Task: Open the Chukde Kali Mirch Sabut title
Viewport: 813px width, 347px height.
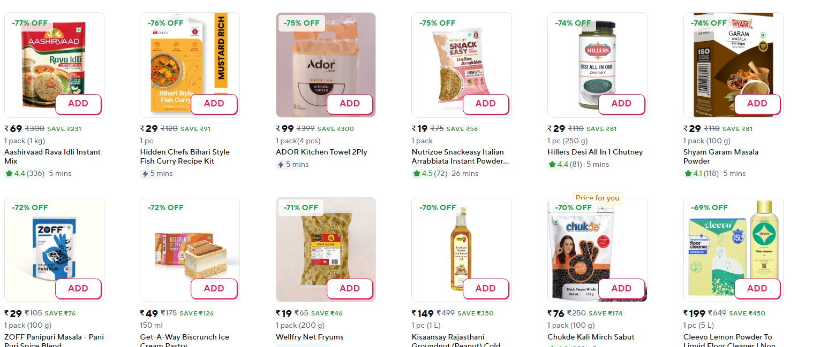Action: click(590, 337)
